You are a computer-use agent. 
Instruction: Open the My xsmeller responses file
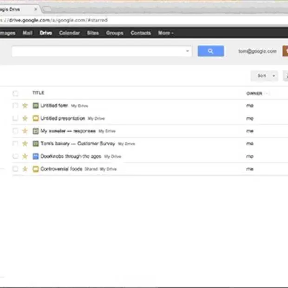coord(68,131)
